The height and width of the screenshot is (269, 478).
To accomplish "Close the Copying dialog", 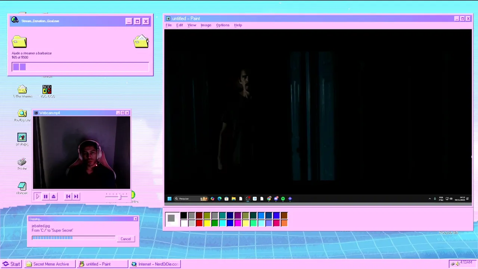I will click(x=136, y=219).
